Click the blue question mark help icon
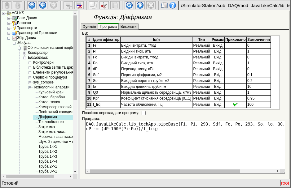Viewport: 291px width, 188px height. [x=173, y=5]
